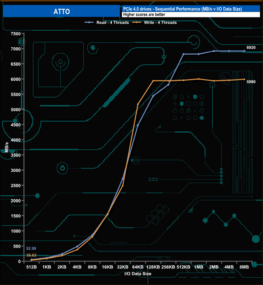
Task: Click the Write data point at 64KB
Action: [x=138, y=104]
